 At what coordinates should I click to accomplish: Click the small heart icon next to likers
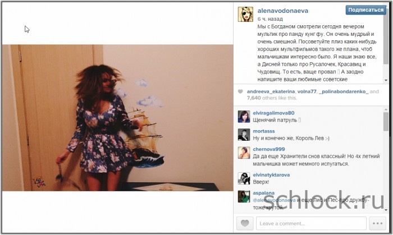240,91
